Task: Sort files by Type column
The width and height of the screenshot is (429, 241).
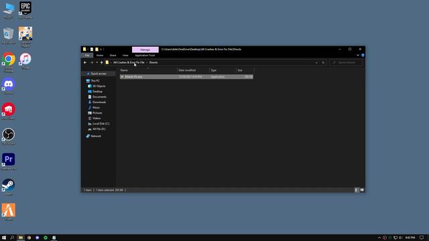Action: click(223, 70)
